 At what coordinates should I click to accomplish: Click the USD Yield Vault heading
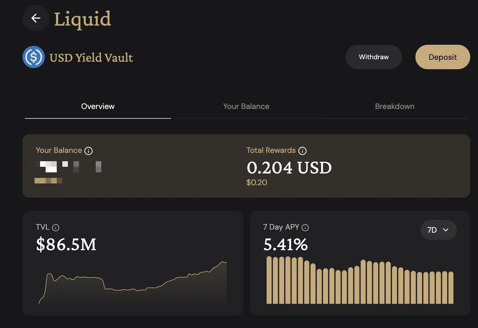(91, 58)
